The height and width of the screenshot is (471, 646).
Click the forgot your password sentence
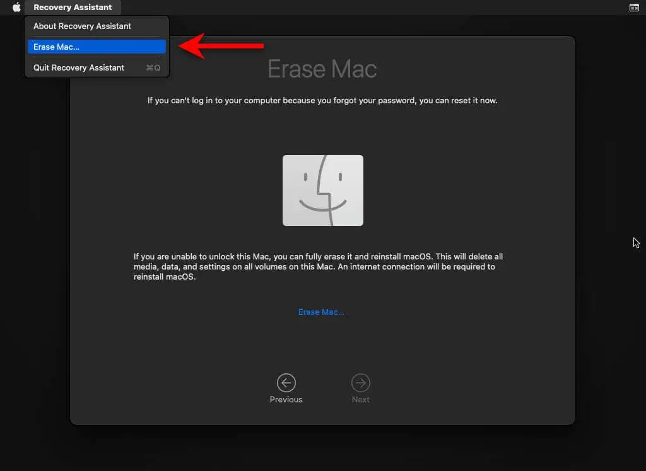322,100
